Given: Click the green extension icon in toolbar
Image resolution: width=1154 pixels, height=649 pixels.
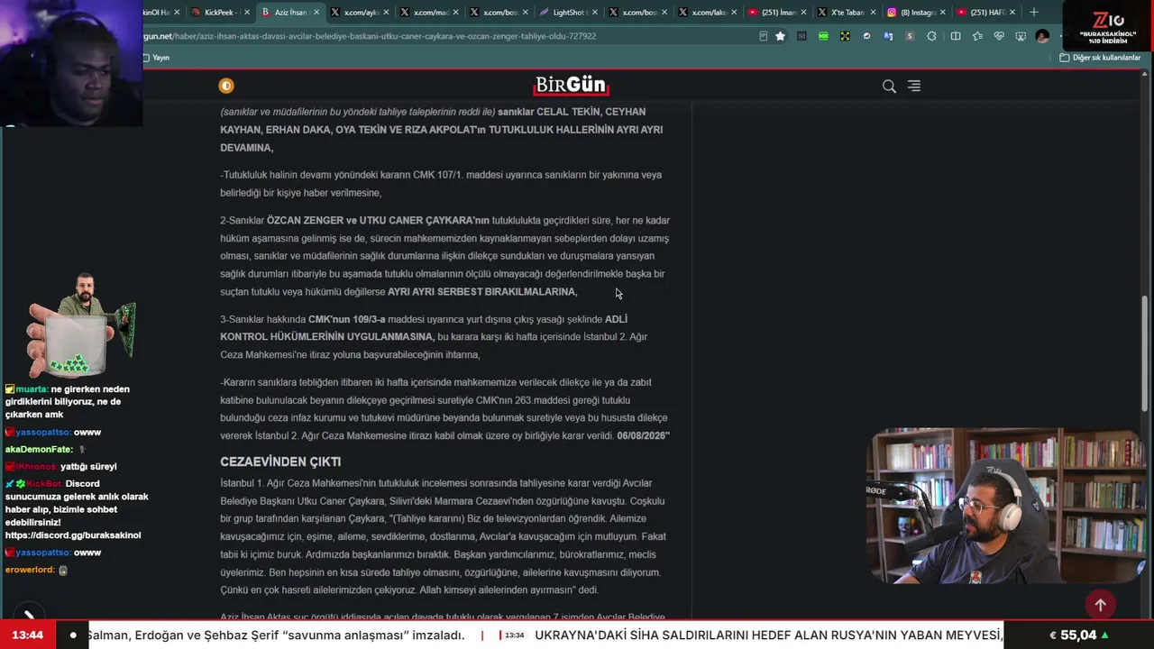Looking at the screenshot, I should 823,36.
